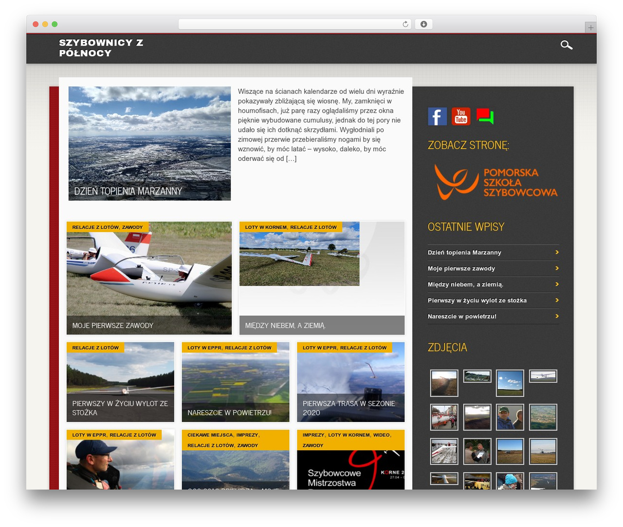Image resolution: width=623 pixels, height=527 pixels.
Task: Open recent post Dzień topienia Marzanny
Action: pyautogui.click(x=464, y=252)
